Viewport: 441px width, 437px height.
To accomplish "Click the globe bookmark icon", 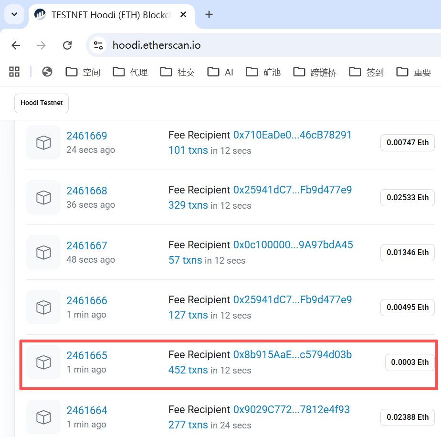I will [47, 72].
